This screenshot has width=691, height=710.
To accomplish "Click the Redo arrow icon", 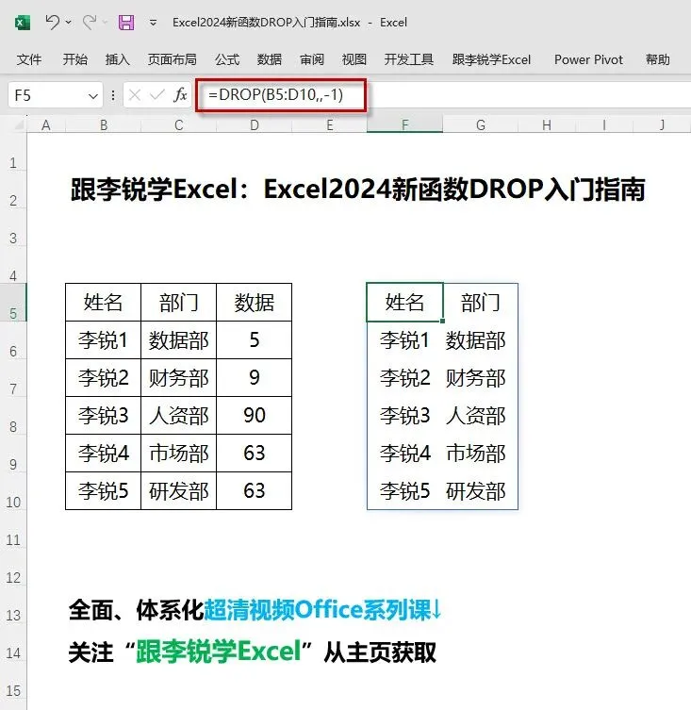I will (90, 22).
